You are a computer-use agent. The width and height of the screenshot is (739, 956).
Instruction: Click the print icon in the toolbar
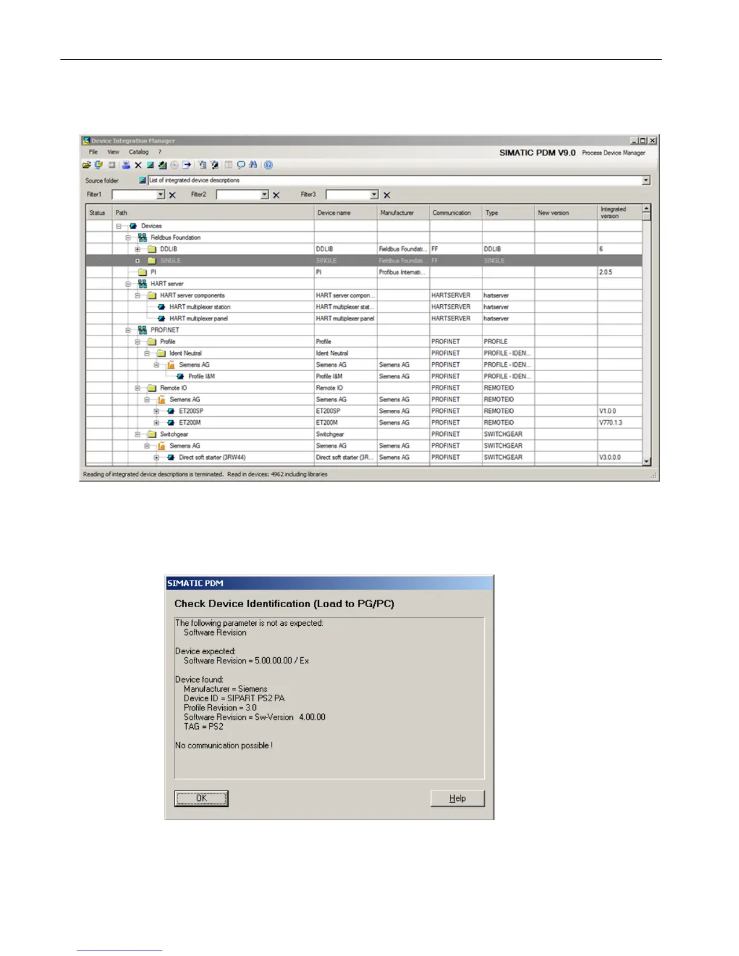tap(126, 165)
